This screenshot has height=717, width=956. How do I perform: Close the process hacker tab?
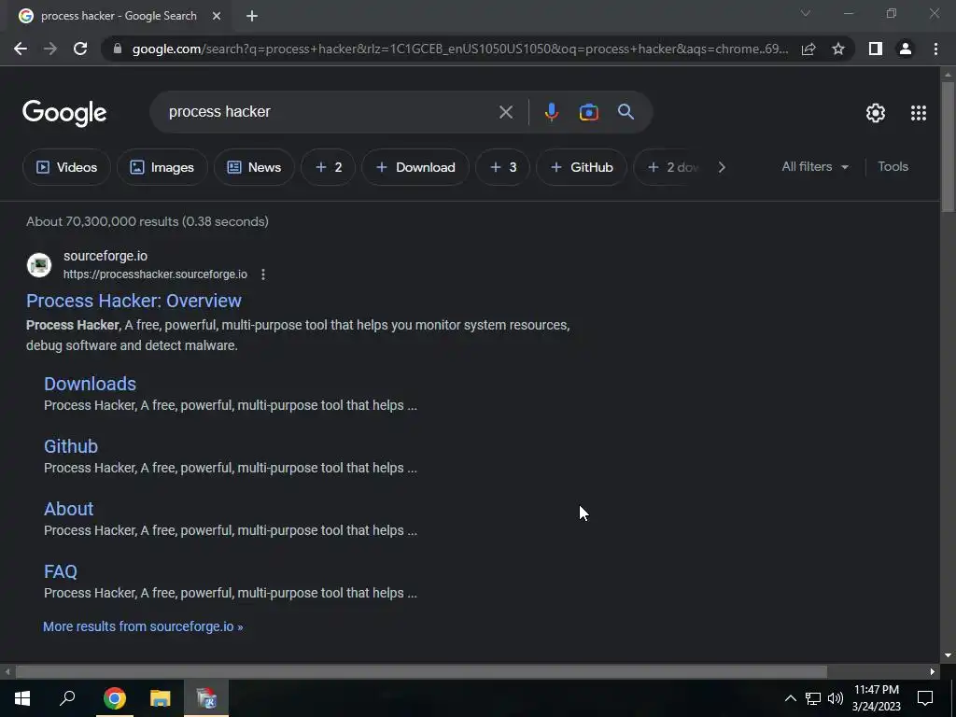(217, 16)
